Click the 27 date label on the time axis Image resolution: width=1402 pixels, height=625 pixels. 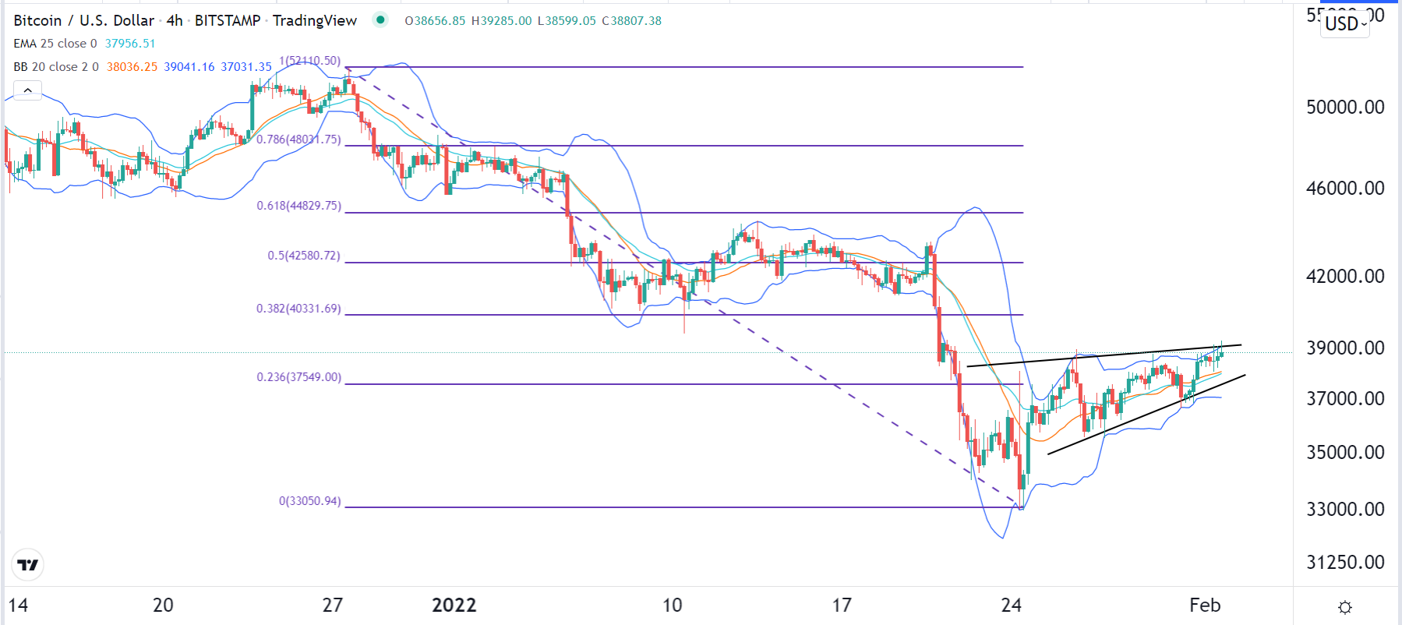[x=333, y=606]
